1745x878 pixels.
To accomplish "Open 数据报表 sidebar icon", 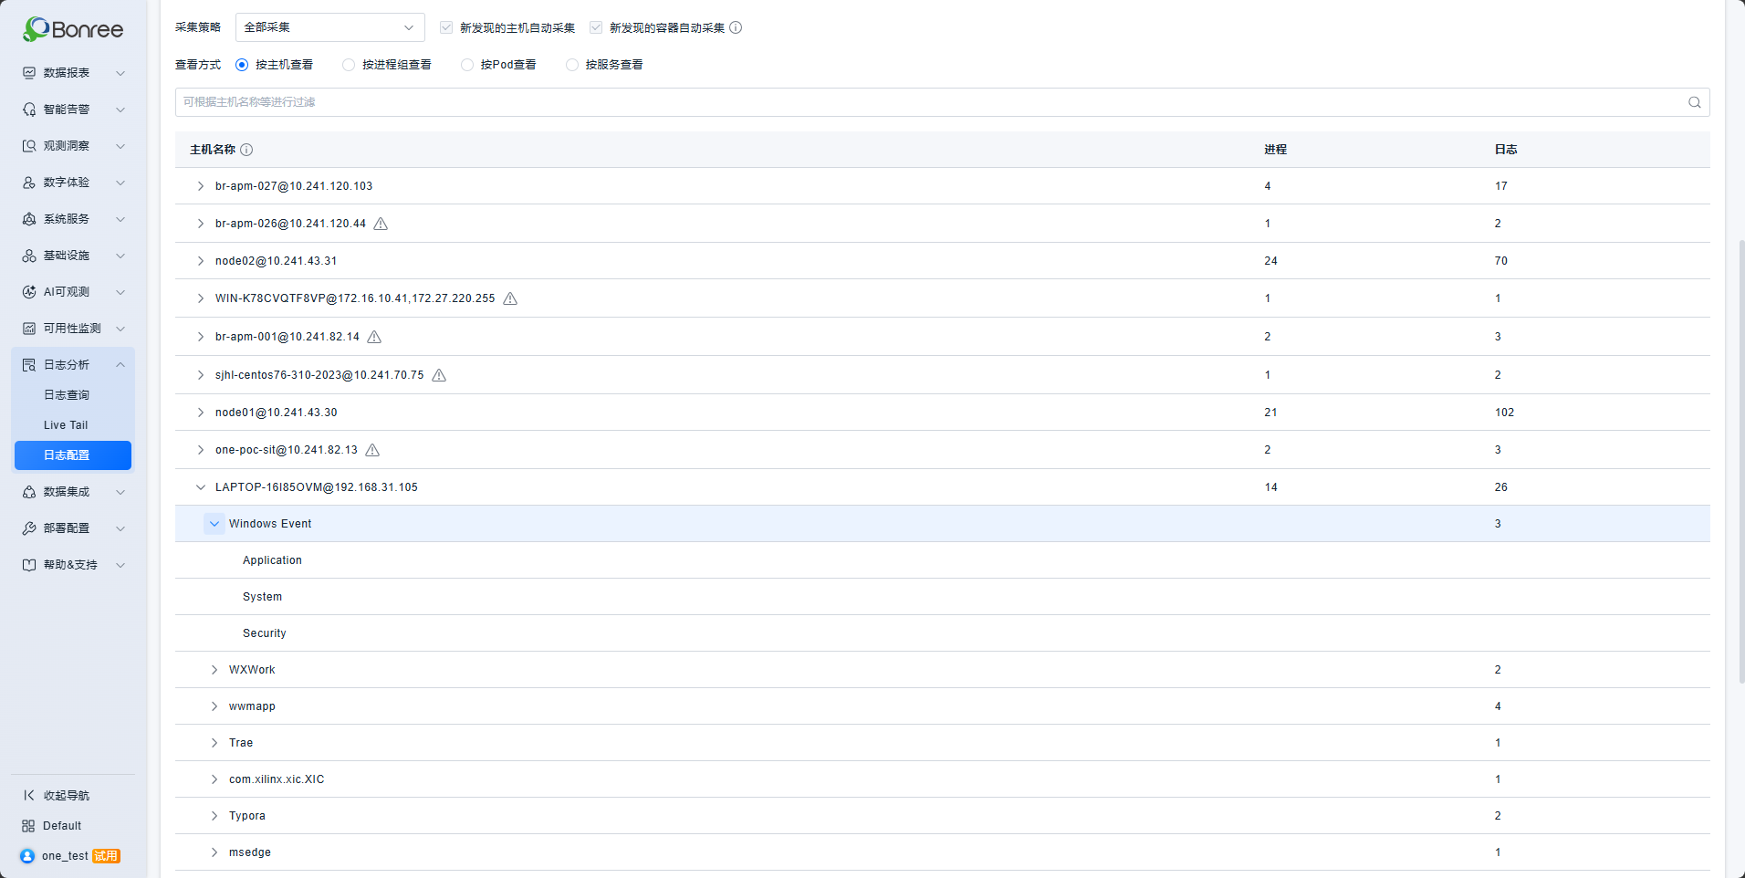I will click(29, 73).
